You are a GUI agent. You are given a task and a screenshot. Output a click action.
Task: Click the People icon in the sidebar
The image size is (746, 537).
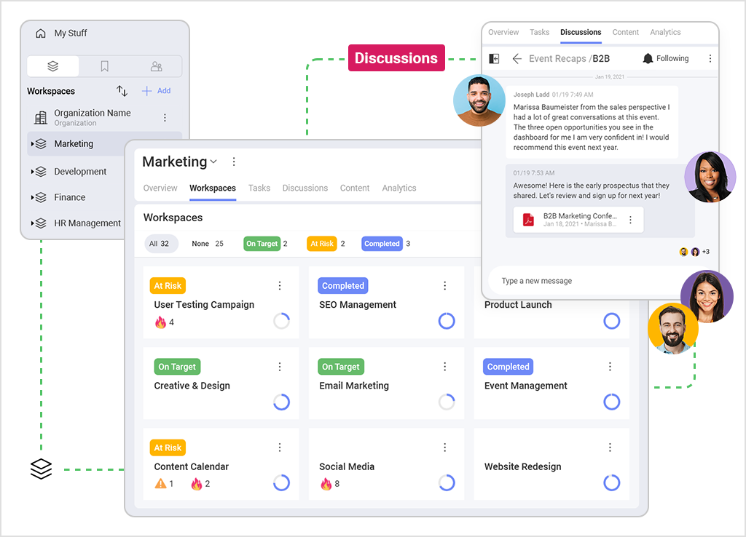(x=156, y=65)
